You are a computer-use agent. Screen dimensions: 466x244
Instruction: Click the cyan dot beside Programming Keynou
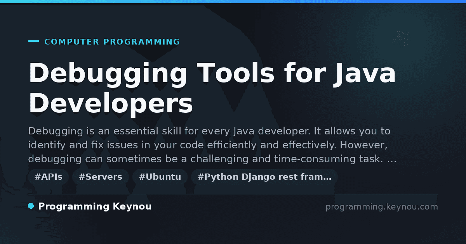tap(31, 206)
